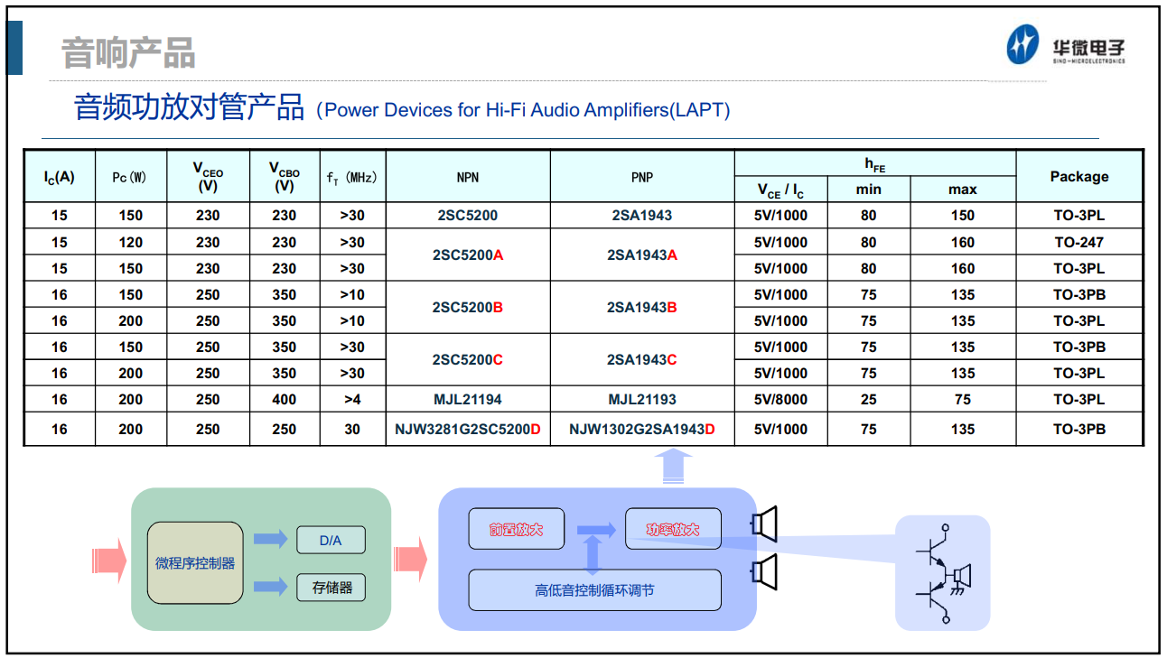Click the upper speaker icon beside blue block
This screenshot has height=658, width=1167.
(764, 524)
